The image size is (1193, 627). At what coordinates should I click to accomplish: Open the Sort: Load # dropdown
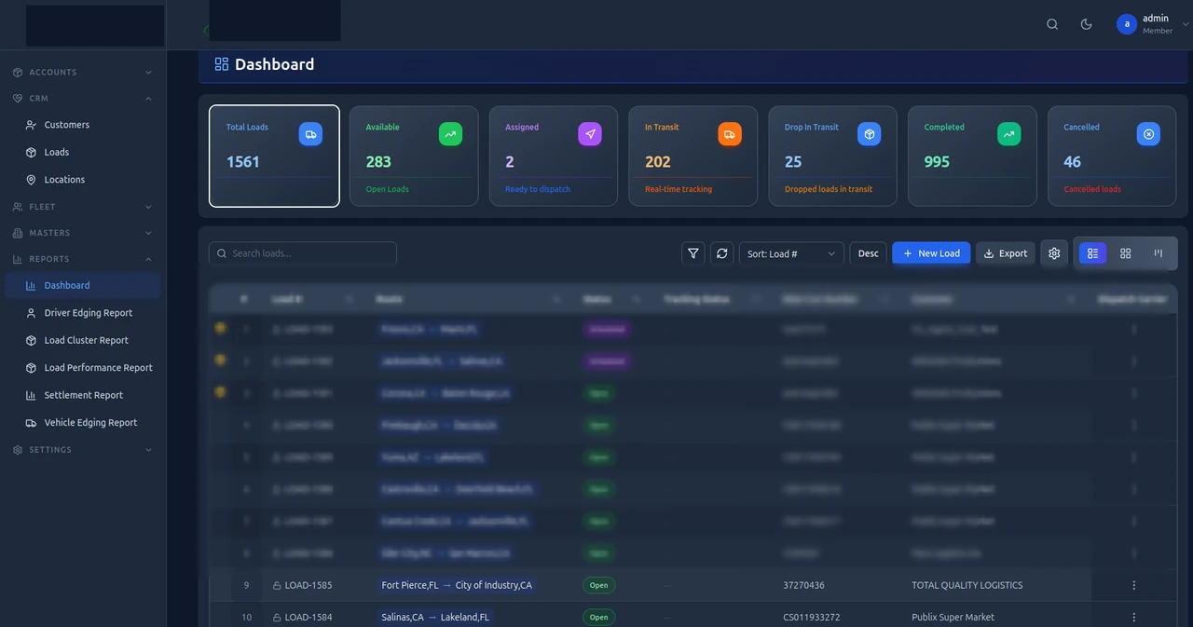tap(791, 253)
